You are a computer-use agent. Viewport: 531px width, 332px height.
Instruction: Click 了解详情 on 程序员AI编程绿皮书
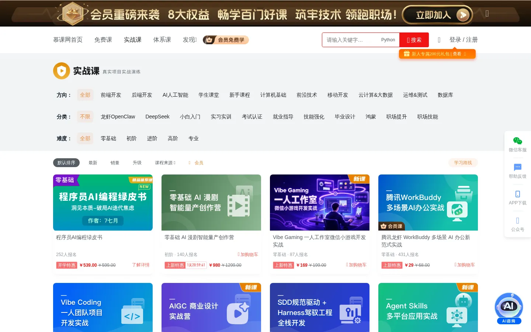[x=141, y=265]
